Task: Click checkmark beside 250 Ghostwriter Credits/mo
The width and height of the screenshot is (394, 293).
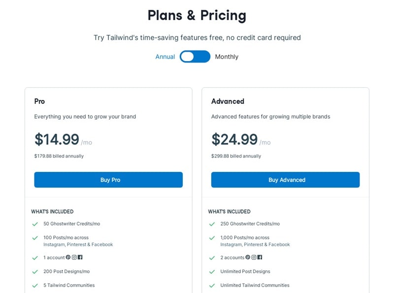Action: 212,224
